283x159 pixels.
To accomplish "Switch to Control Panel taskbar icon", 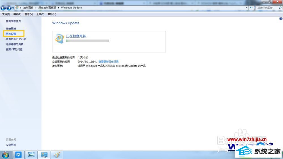I will point(44,155).
